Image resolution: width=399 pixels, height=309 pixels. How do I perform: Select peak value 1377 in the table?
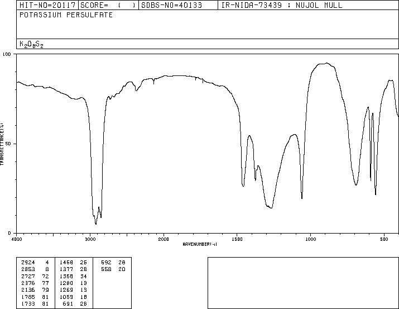point(66,269)
